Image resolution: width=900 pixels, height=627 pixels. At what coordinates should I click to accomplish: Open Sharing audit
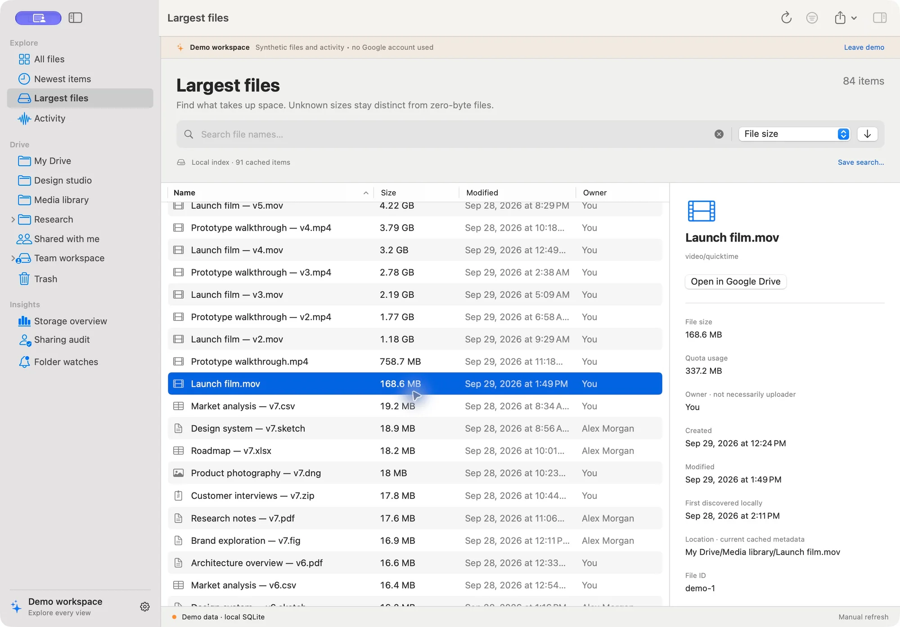coord(80,340)
